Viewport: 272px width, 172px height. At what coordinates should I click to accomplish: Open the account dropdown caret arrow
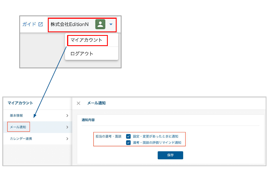click(x=111, y=24)
